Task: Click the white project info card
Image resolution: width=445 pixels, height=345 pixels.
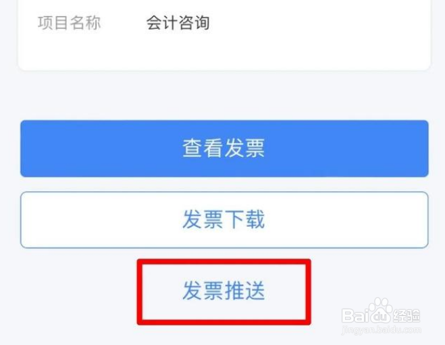Action: 224,34
